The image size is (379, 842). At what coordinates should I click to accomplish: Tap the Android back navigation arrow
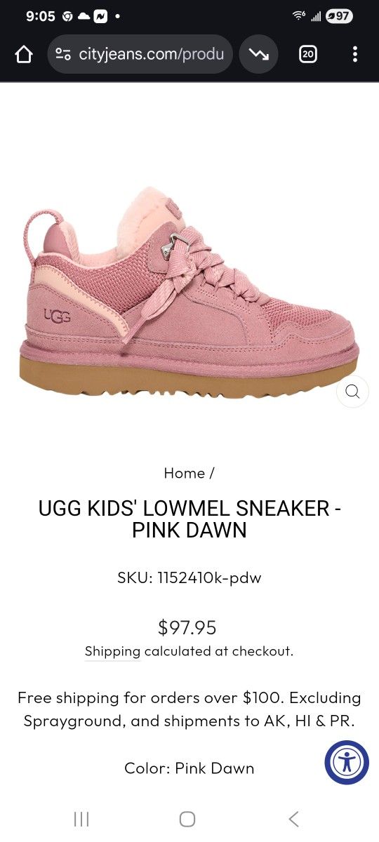[x=294, y=819]
